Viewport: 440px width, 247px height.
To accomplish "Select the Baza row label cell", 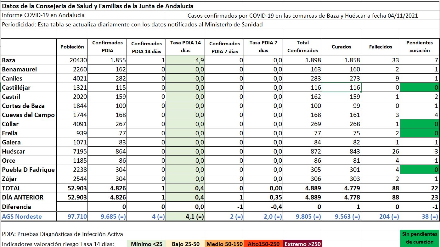I will [x=29, y=60].
